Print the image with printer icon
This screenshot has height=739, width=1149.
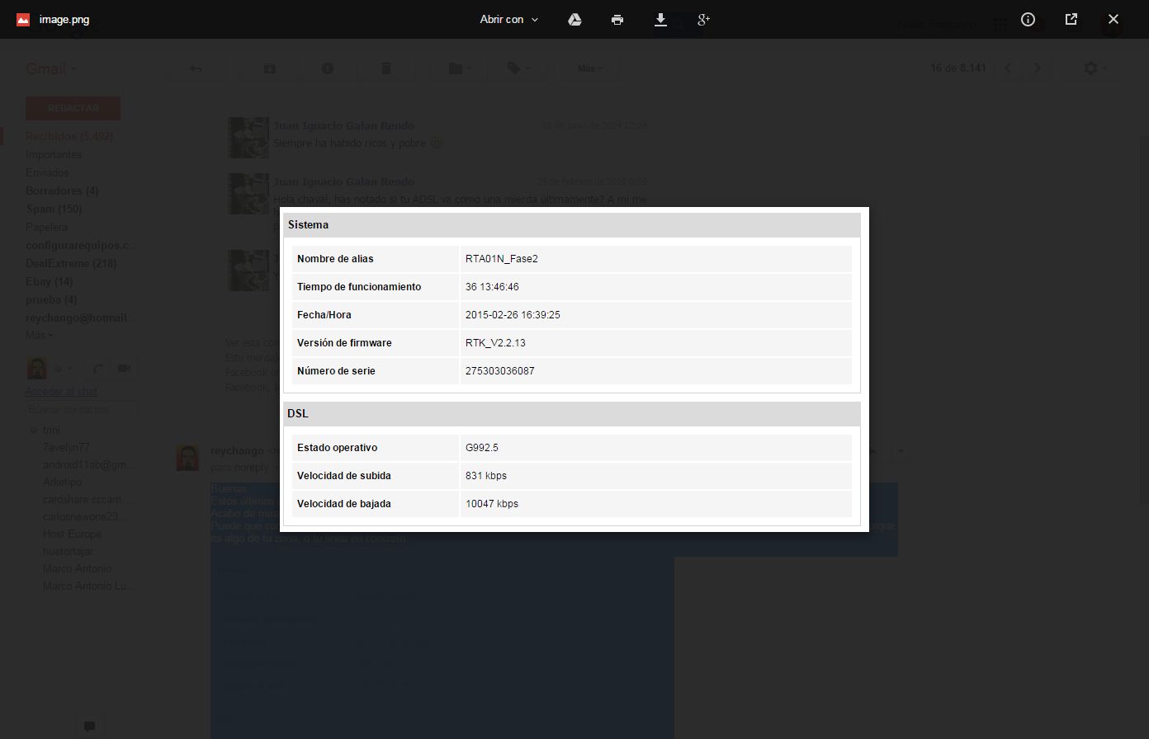[x=617, y=20]
